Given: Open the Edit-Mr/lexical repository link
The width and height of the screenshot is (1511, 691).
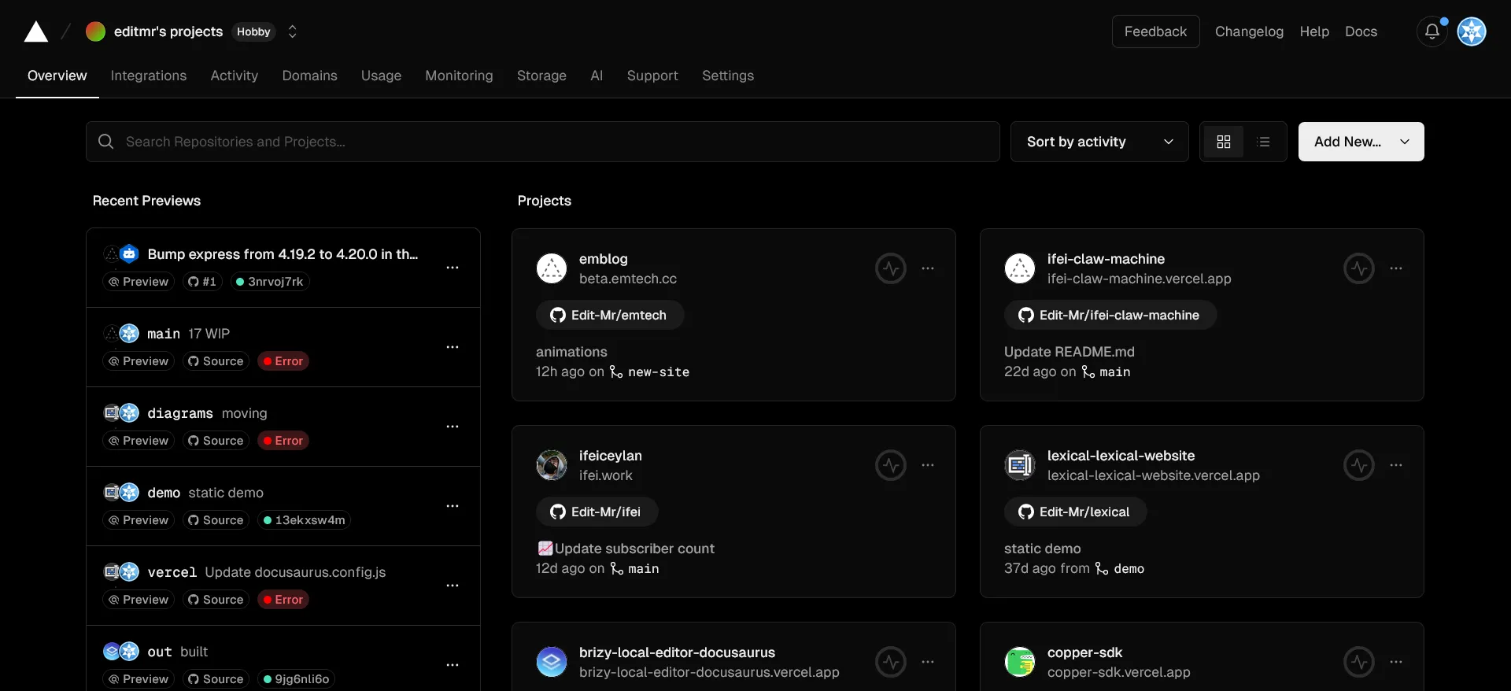Looking at the screenshot, I should tap(1075, 512).
